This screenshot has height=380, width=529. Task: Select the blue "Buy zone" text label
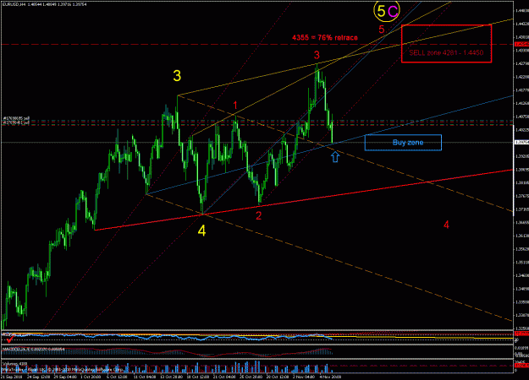click(408, 143)
